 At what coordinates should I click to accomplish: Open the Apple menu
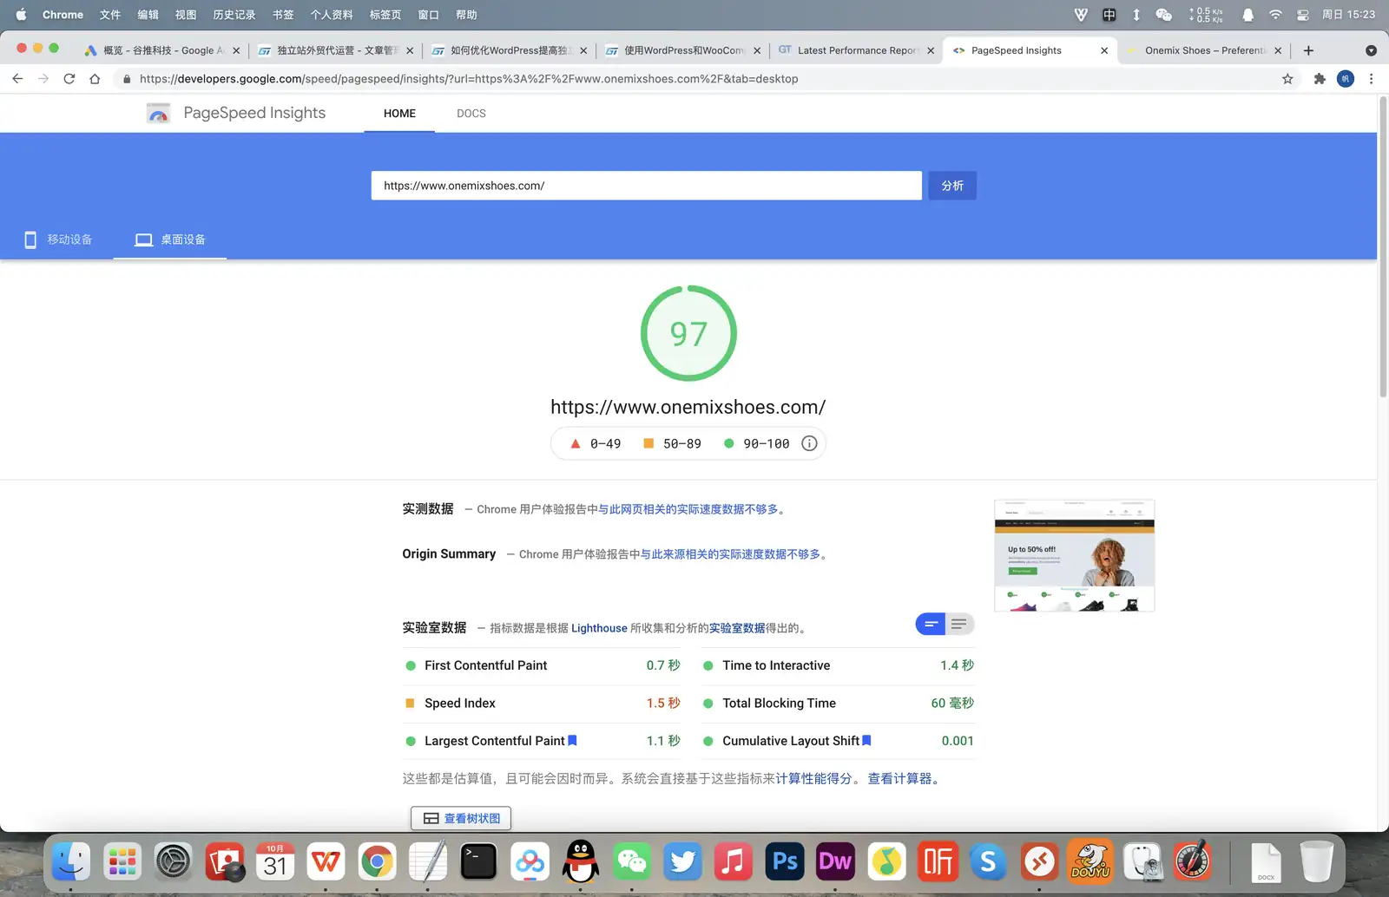22,15
